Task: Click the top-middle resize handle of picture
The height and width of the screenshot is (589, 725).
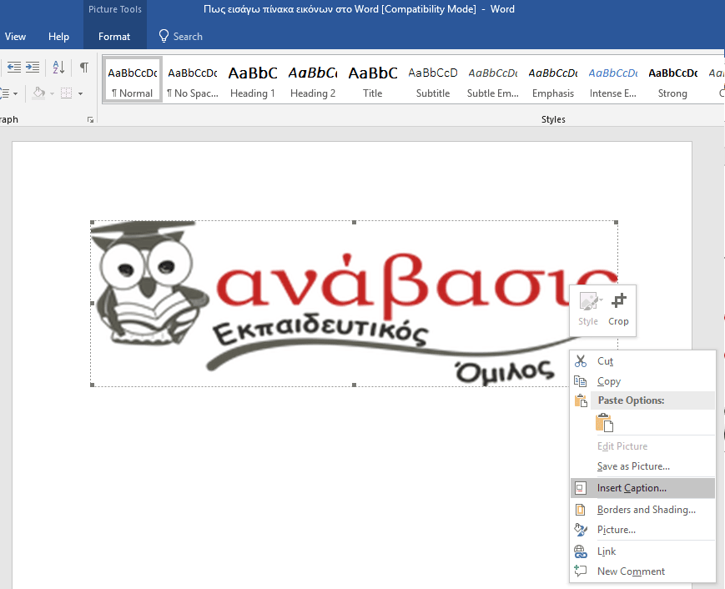Action: tap(355, 223)
